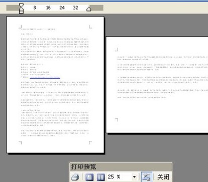Image resolution: width=208 pixels, height=182 pixels.
Task: Click the 打印预览 toolbar title
Action: pyautogui.click(x=83, y=166)
